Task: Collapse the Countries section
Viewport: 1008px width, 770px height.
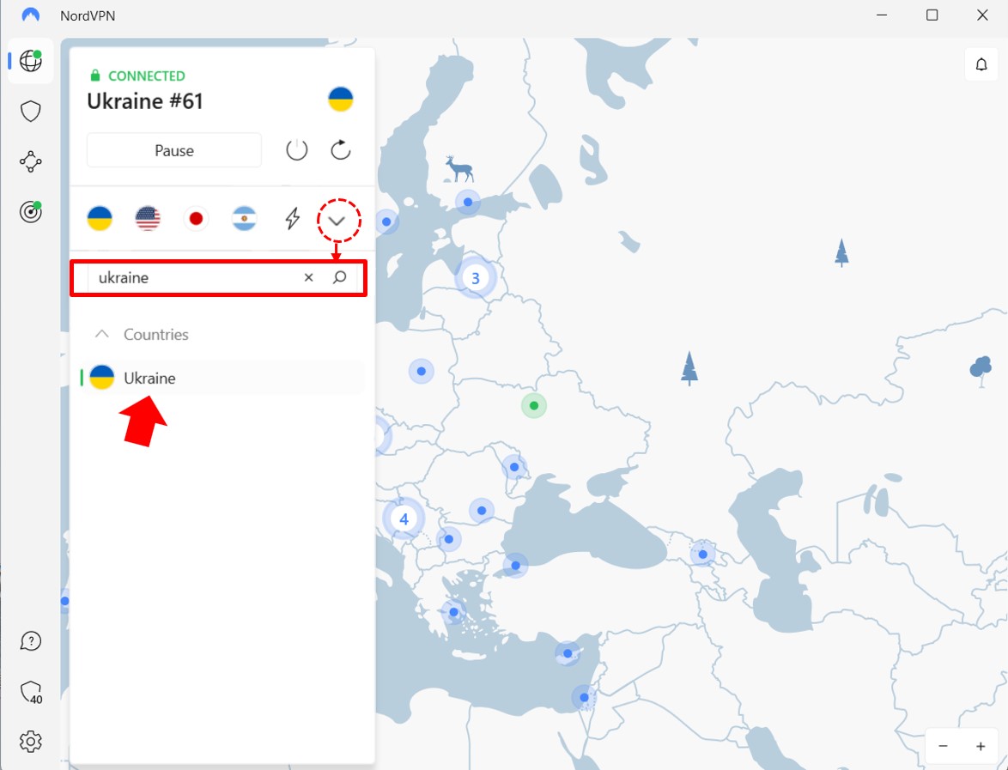Action: pos(102,334)
